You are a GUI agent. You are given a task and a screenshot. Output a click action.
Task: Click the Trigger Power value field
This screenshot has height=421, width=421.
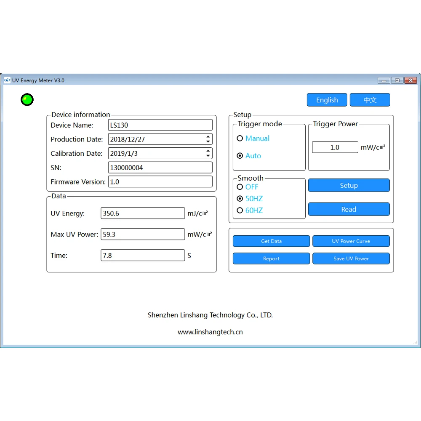[x=335, y=147]
